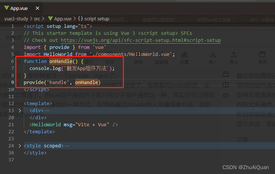275x174 pixels.
Task: Select line number 9 in the gutter
Action: pyautogui.click(x=13, y=82)
